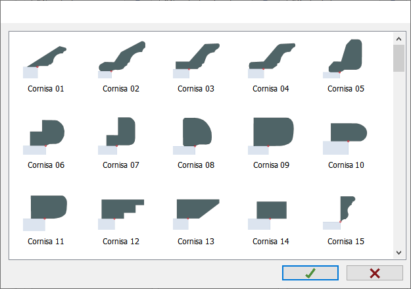Click the 'Cornisa 06' label
This screenshot has height=289, width=411.
[46, 165]
